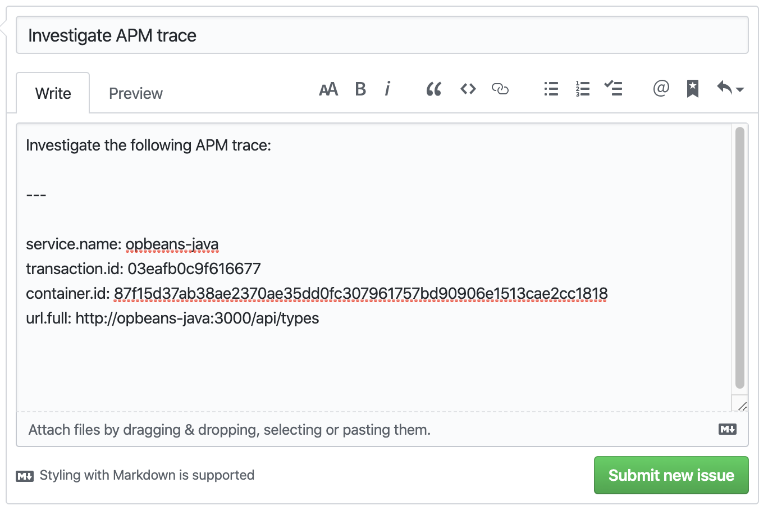The width and height of the screenshot is (768, 510).
Task: Switch to the Preview tab
Action: coord(135,93)
